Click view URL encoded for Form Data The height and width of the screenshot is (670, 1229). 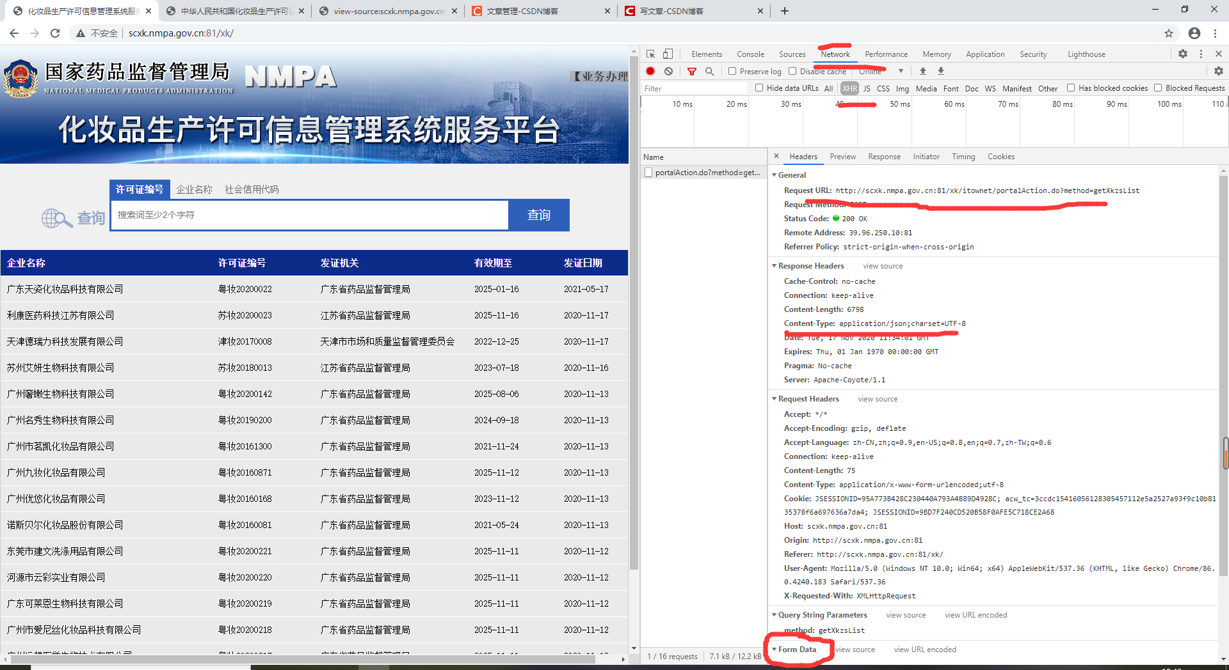coord(925,650)
